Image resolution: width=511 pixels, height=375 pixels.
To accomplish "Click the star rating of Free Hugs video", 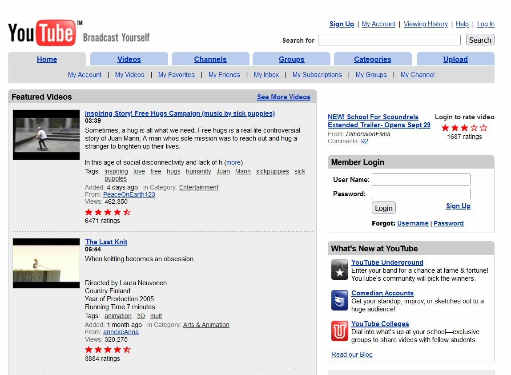I will click(x=108, y=212).
